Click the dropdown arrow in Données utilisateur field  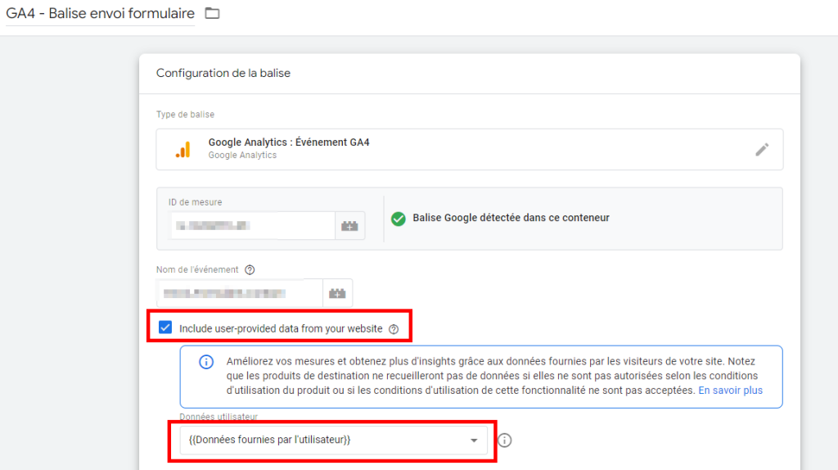click(473, 441)
